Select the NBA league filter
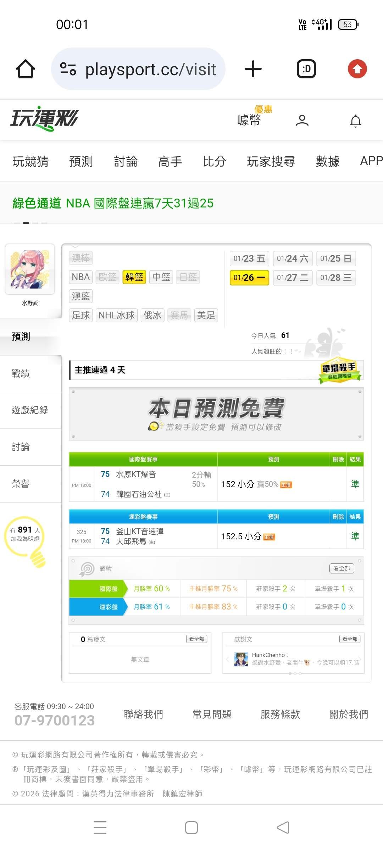The width and height of the screenshot is (383, 851). click(x=81, y=277)
